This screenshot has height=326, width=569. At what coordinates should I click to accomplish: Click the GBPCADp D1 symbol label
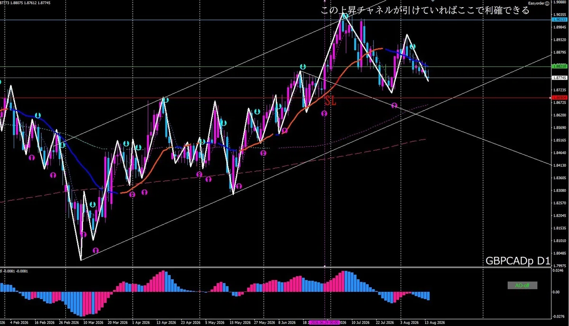518,261
